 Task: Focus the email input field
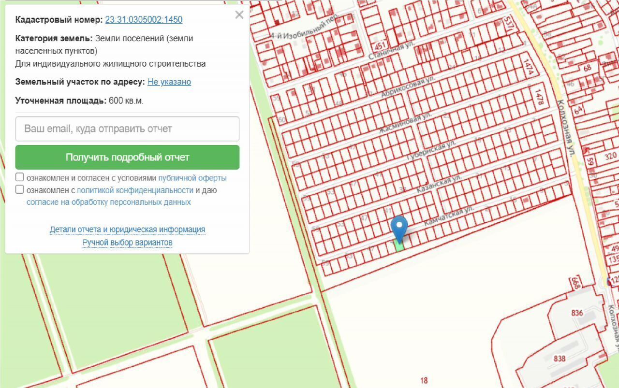click(x=127, y=129)
